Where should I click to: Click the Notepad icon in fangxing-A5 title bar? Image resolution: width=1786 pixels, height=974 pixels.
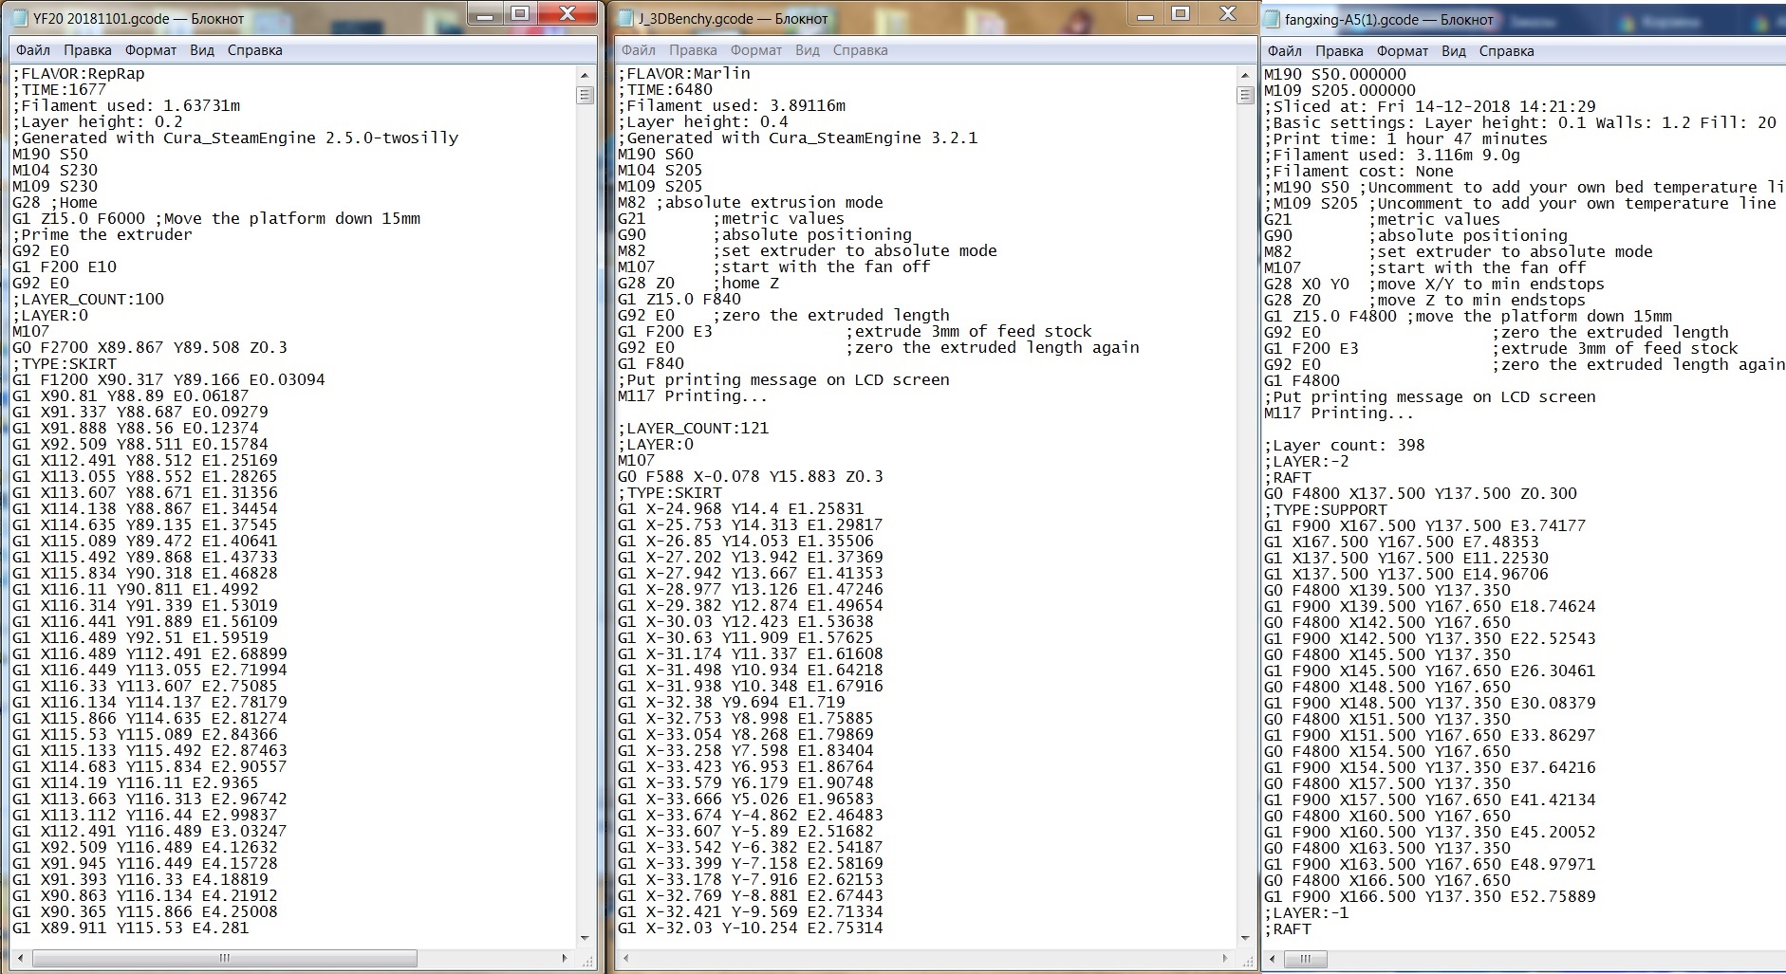click(x=1272, y=19)
